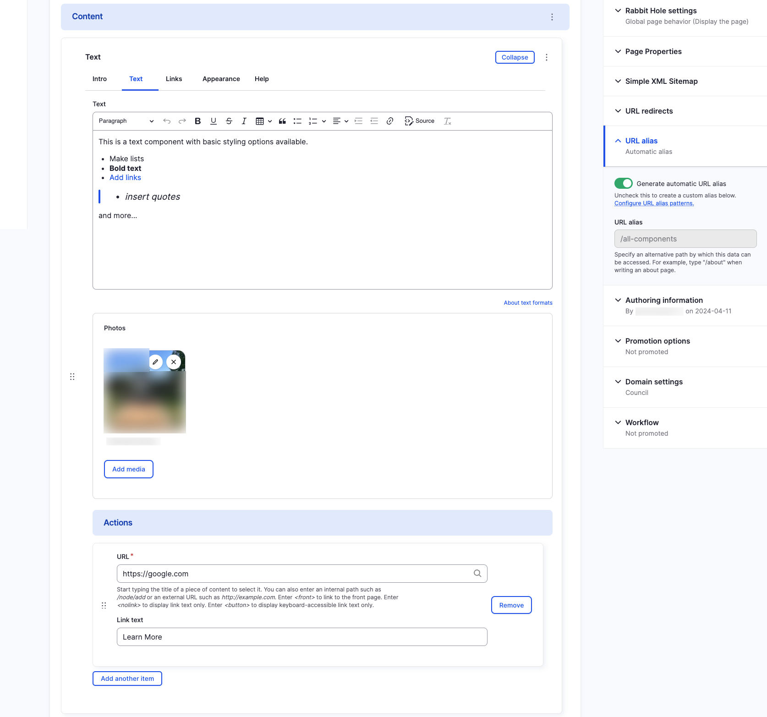The height and width of the screenshot is (717, 767).
Task: Switch to the Appearance tab
Action: click(x=221, y=79)
